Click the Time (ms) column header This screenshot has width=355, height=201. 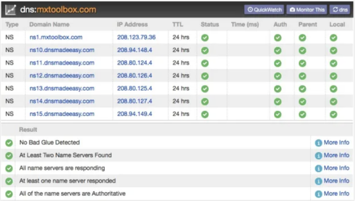[245, 25]
